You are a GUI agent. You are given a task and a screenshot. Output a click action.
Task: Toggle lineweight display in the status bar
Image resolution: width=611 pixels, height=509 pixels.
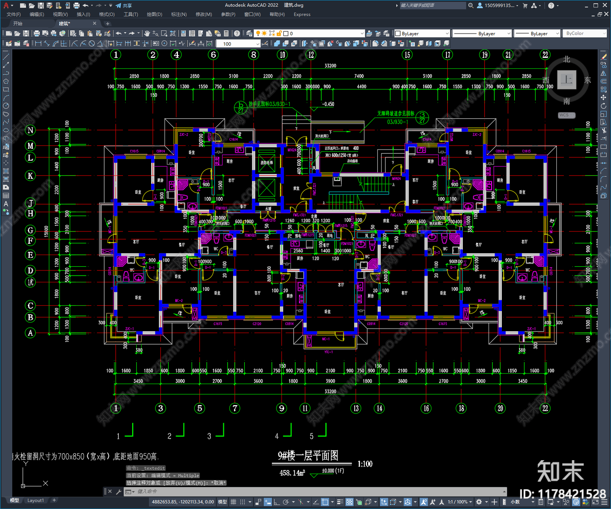340,502
